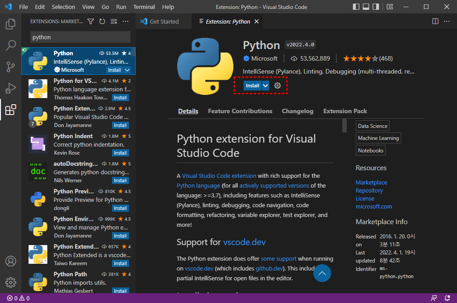Install Python Extended extension
The image size is (457, 303).
coord(120,263)
